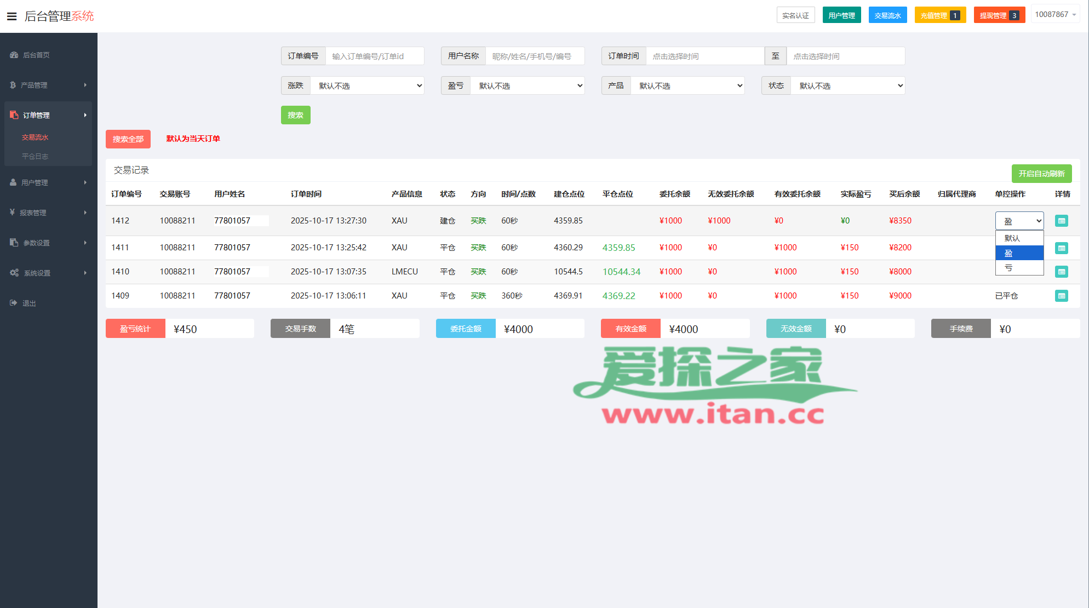Click the green 搜索 button

pyautogui.click(x=295, y=115)
